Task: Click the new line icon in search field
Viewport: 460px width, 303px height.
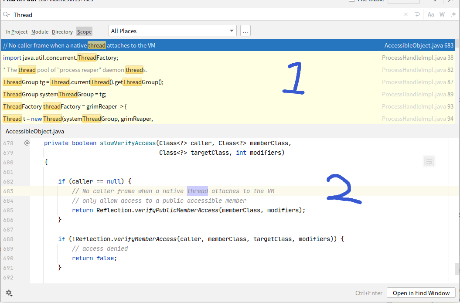Action: tap(417, 14)
